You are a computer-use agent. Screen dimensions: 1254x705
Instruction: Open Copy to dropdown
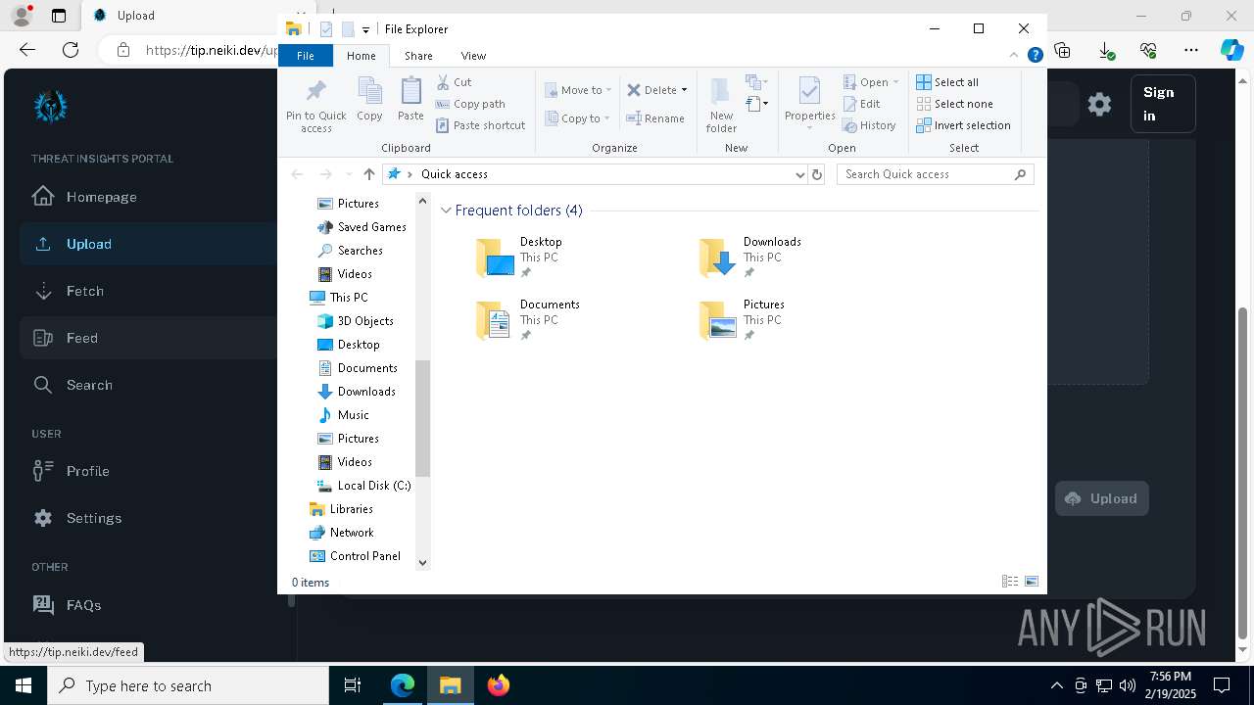(577, 118)
